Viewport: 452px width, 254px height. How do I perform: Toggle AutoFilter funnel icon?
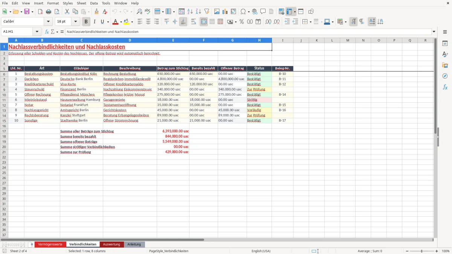tap(207, 12)
